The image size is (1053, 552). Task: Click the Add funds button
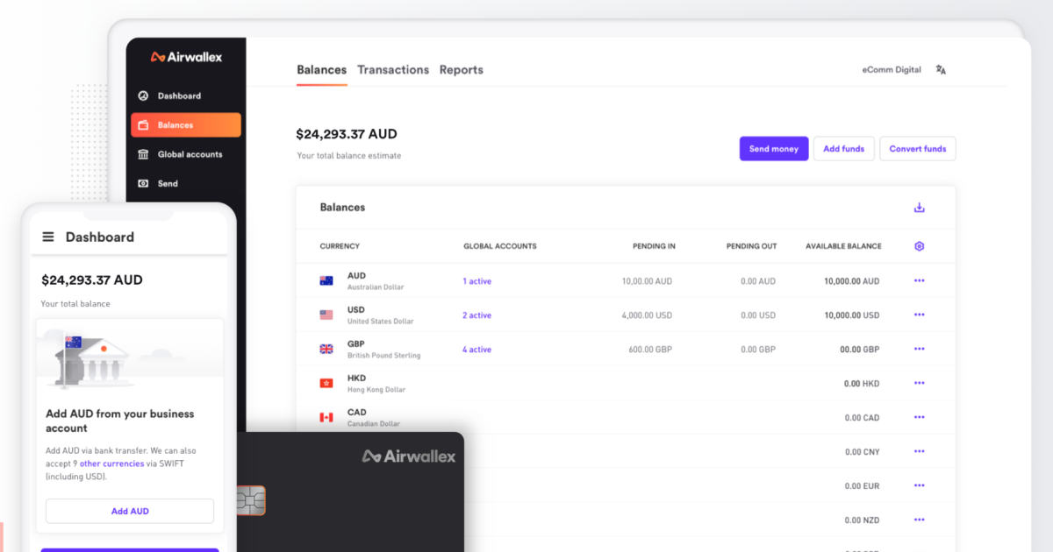click(x=843, y=149)
